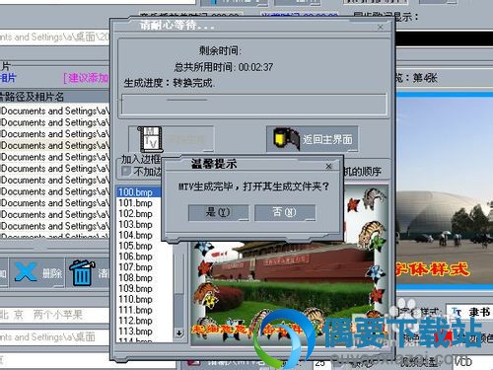This screenshot has height=370, width=493.
Task: Select first Documents and Settings row in photo list
Action: (54, 111)
